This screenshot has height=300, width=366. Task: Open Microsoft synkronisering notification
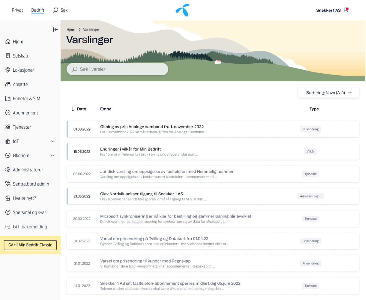point(213,219)
